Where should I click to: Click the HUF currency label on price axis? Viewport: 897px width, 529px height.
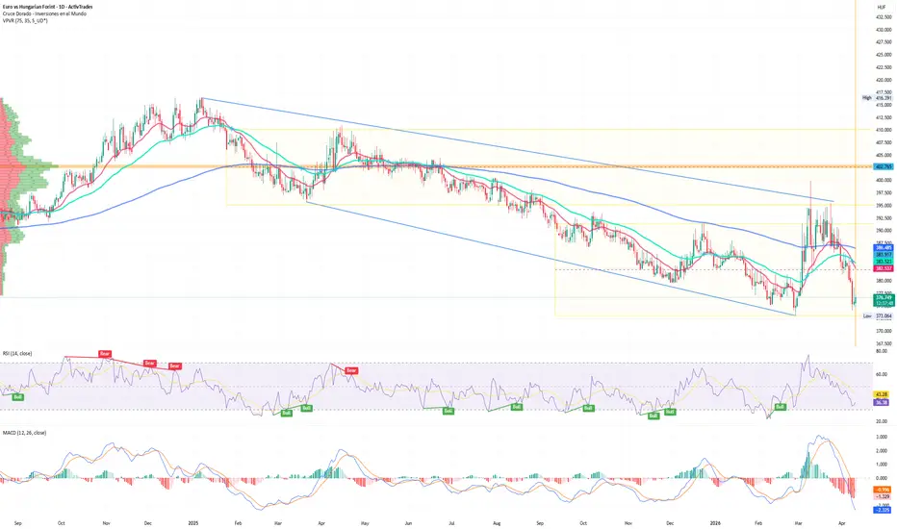coord(882,8)
